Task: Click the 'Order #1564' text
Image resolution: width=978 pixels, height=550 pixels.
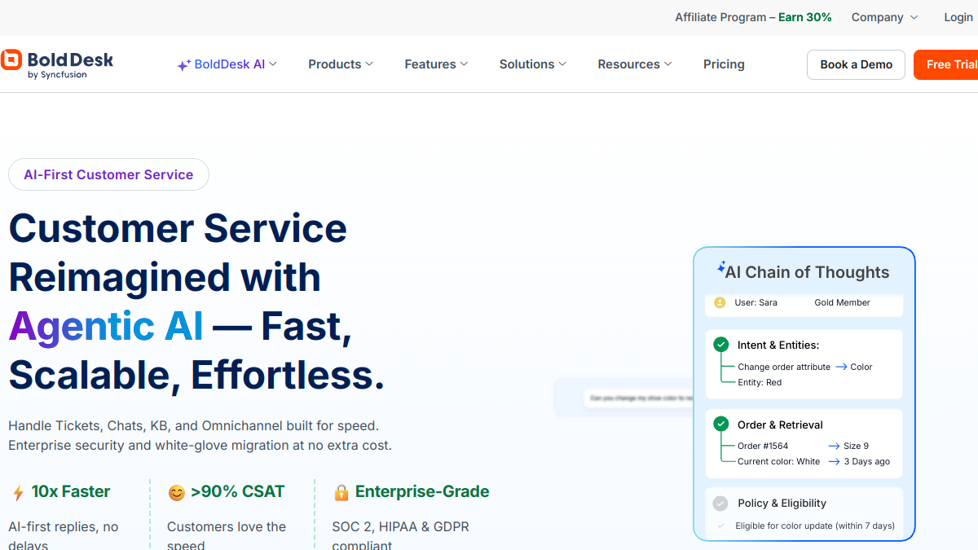Action: point(763,446)
